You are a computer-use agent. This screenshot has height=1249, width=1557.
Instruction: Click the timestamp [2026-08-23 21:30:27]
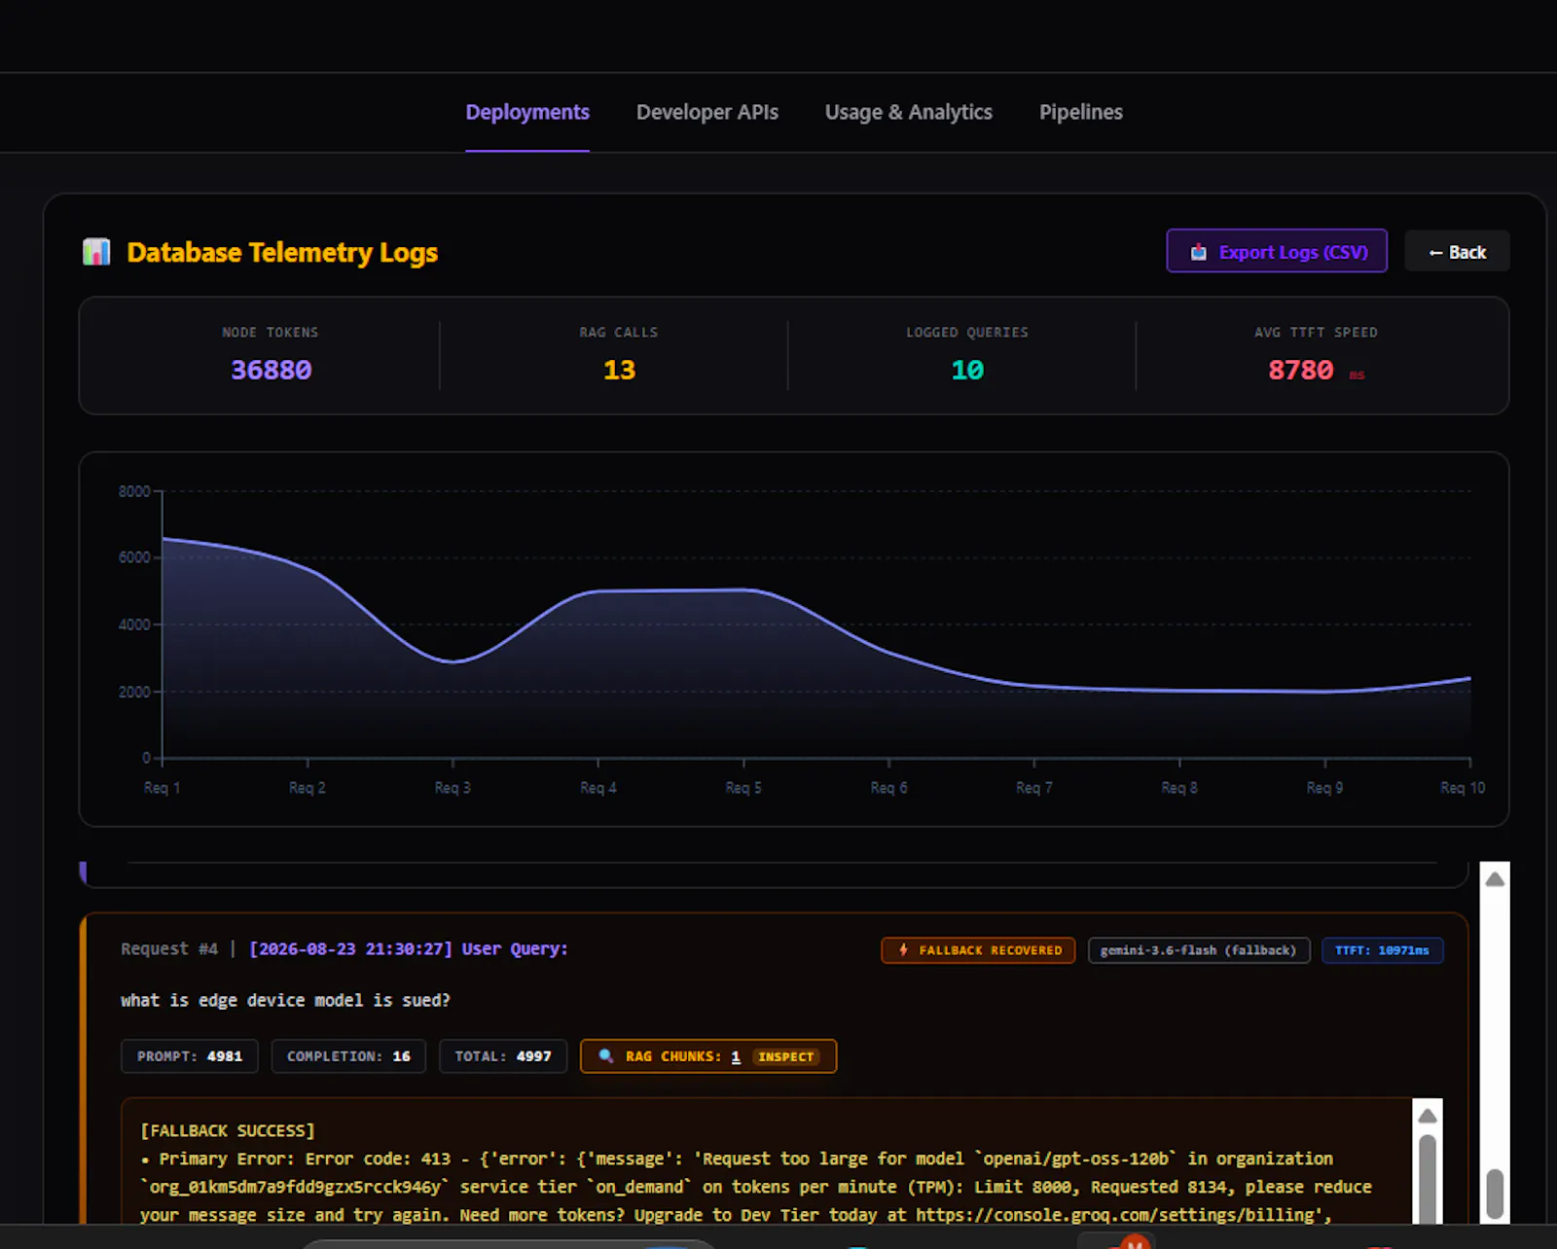pyautogui.click(x=351, y=948)
